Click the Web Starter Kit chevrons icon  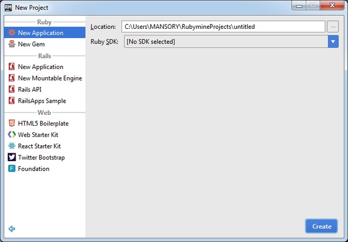[x=11, y=134]
